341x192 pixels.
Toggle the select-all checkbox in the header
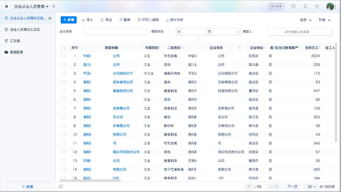tap(63, 48)
